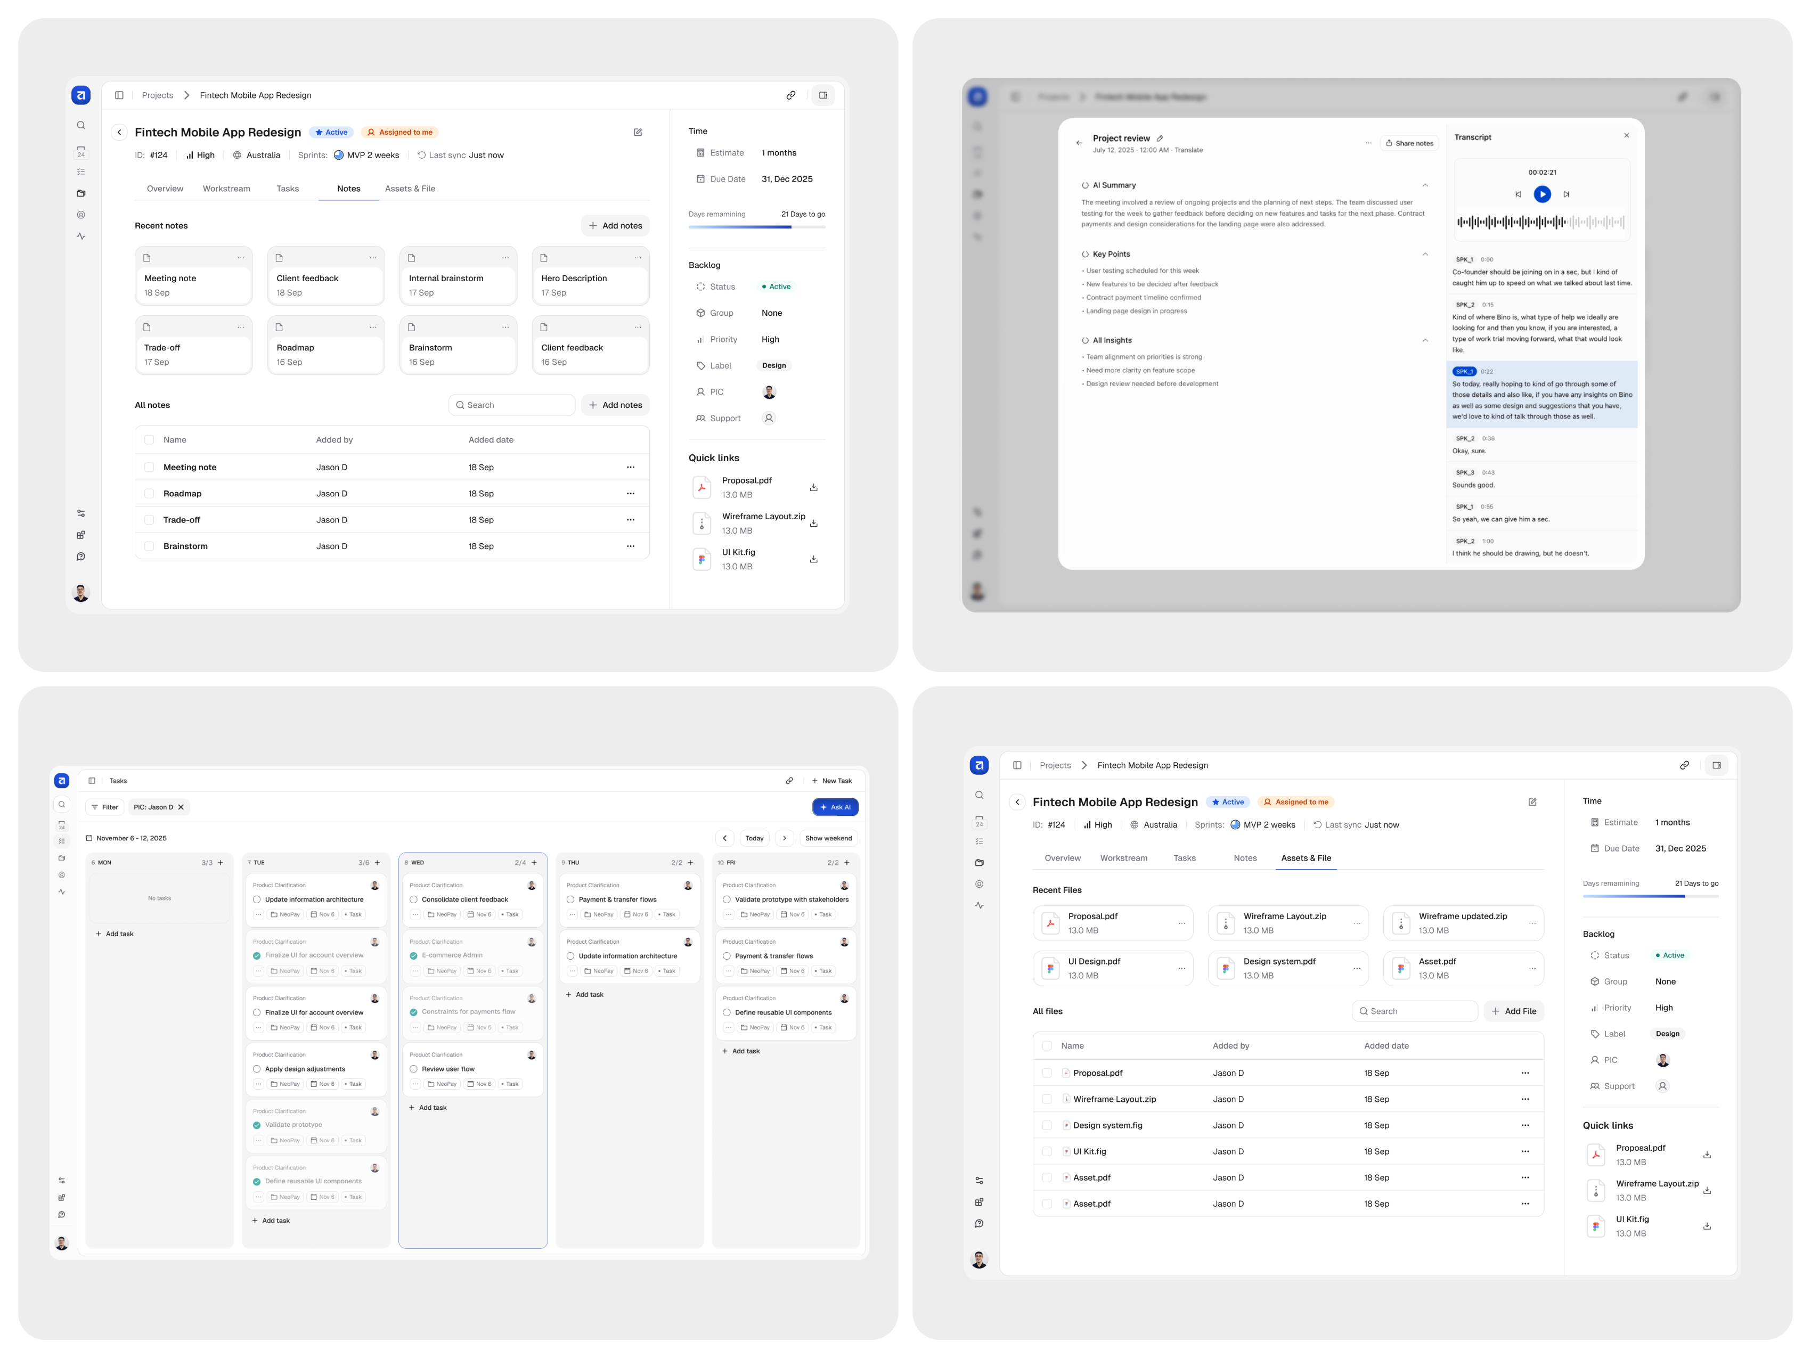The width and height of the screenshot is (1811, 1358).
Task: Remove the PIC: Jason D filter chip
Action: point(181,806)
